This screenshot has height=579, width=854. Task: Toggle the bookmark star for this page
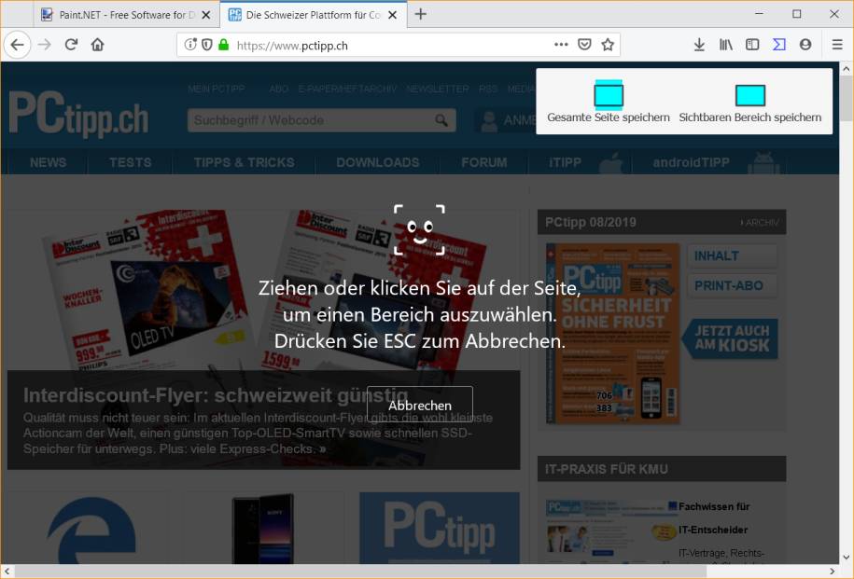(608, 44)
